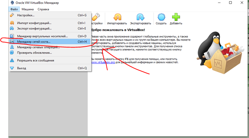Click the blue exit arrow icon

(x=12, y=68)
